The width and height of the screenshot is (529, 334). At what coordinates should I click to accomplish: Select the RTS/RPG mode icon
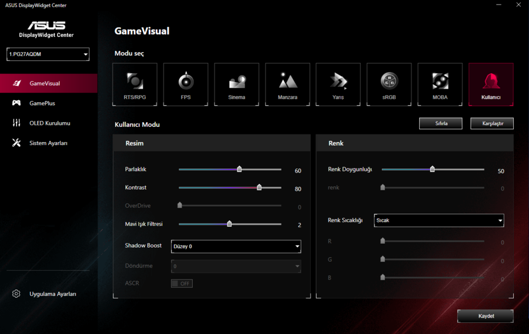pos(135,85)
